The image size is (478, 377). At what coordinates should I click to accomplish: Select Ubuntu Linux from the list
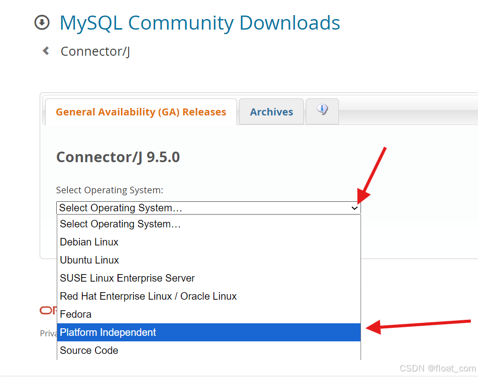tap(209, 260)
